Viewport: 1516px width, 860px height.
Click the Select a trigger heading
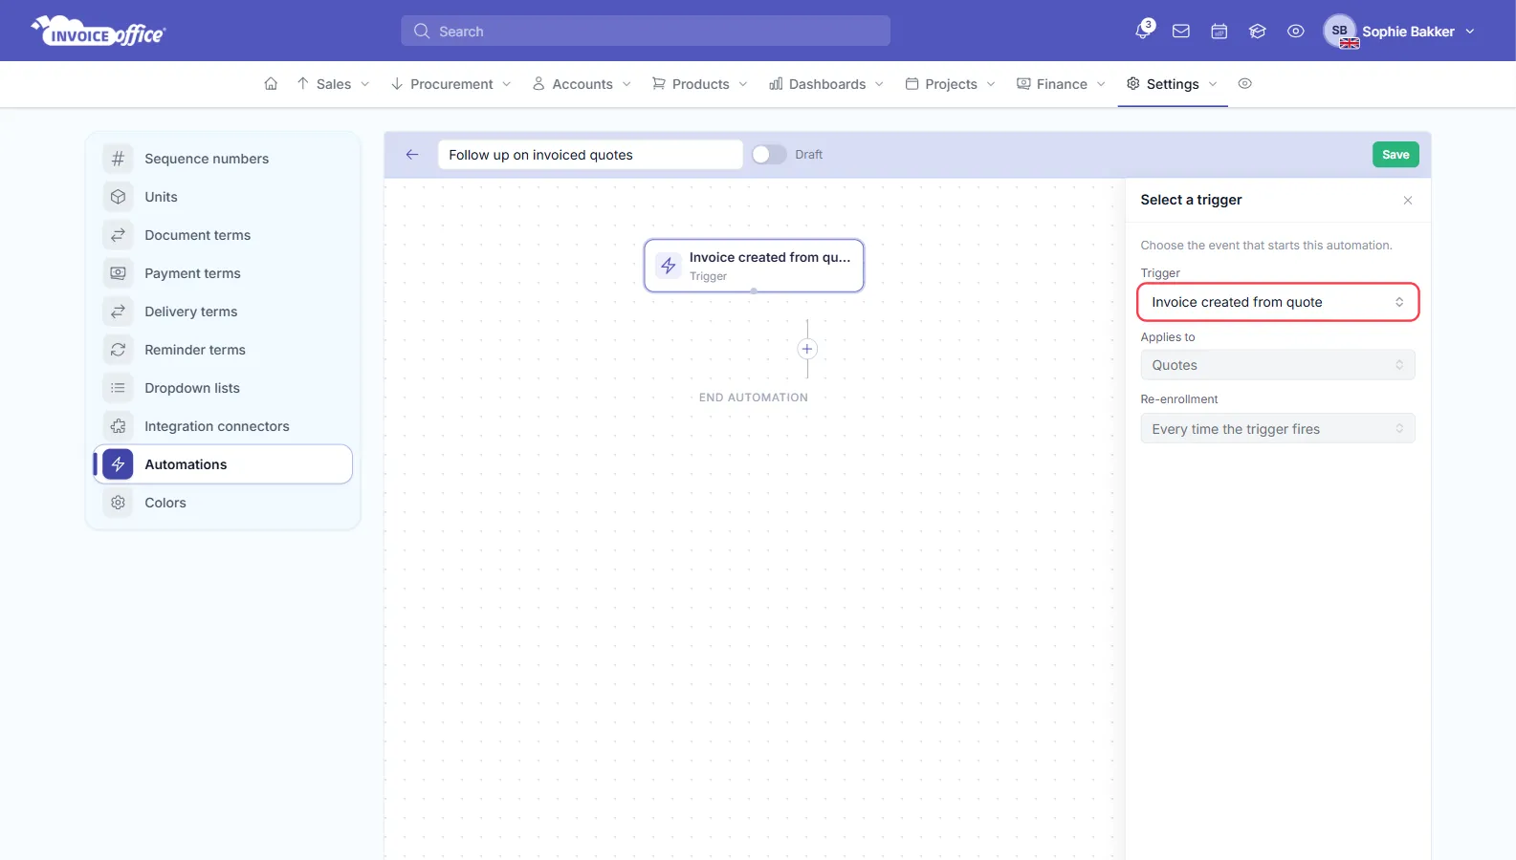pyautogui.click(x=1191, y=200)
